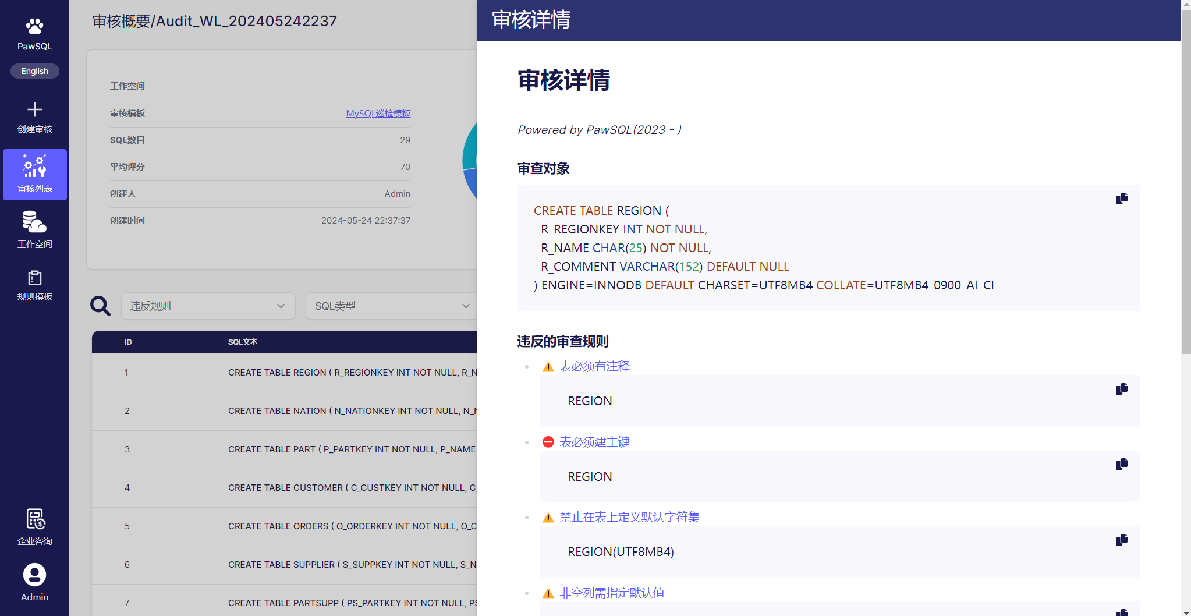Open the MySQL巡检模板 link
This screenshot has height=616, width=1191.
[378, 114]
